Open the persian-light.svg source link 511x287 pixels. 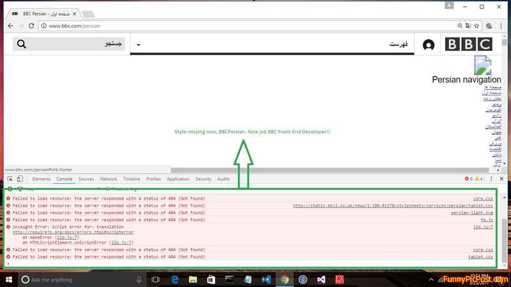click(472, 212)
